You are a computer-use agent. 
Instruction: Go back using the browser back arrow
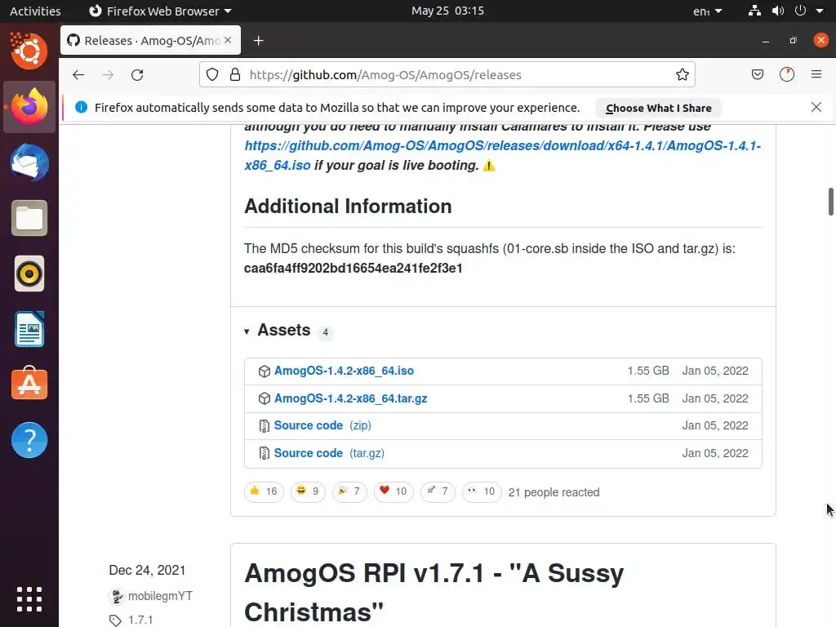[x=78, y=74]
